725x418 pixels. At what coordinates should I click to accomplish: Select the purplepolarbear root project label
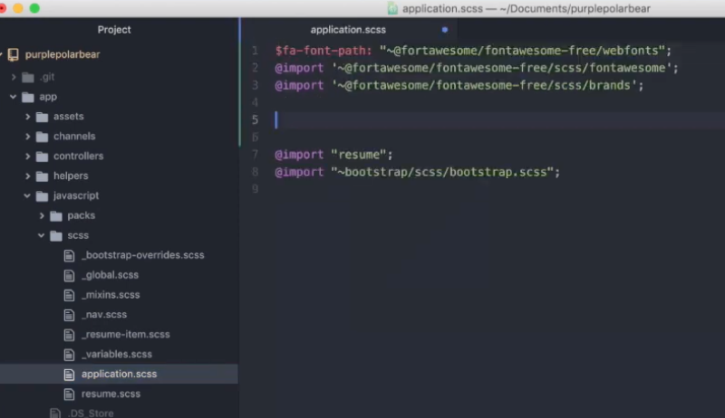point(63,54)
